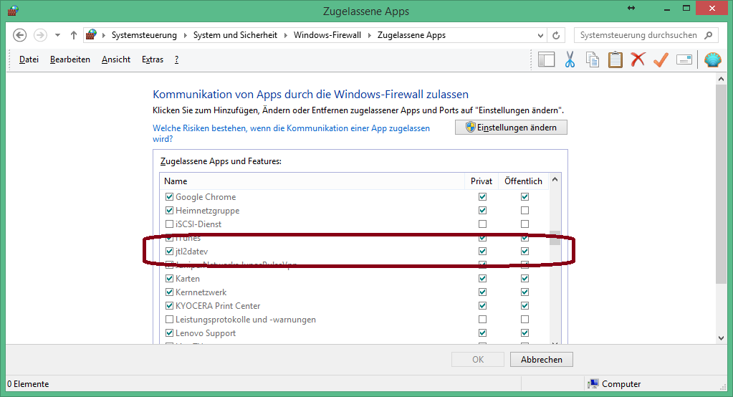Open the Datei menu

(x=29, y=59)
